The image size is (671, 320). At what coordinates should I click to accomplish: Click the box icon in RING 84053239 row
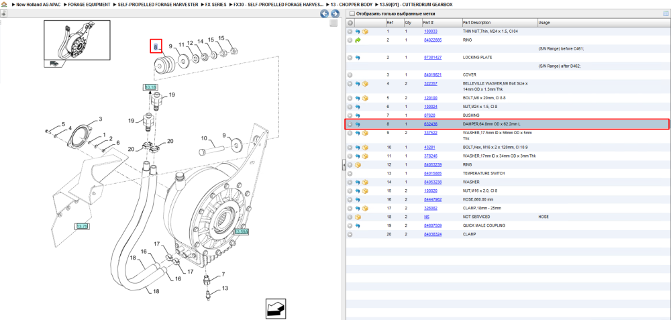coord(358,165)
